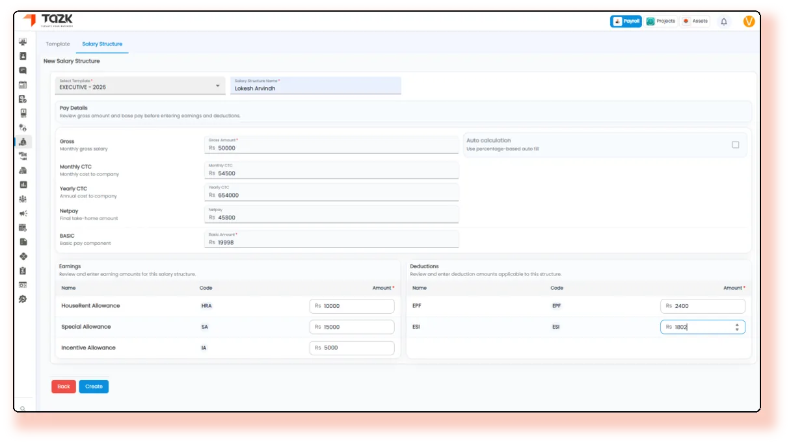This screenshot has height=445, width=791.
Task: Edit the Incentive Allowance amount
Action: (352, 348)
